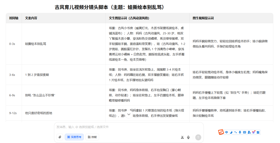The height and width of the screenshot is (143, 280).
Task: Click the 他只是好奇纸的质地 cell
Action: coord(64,113)
